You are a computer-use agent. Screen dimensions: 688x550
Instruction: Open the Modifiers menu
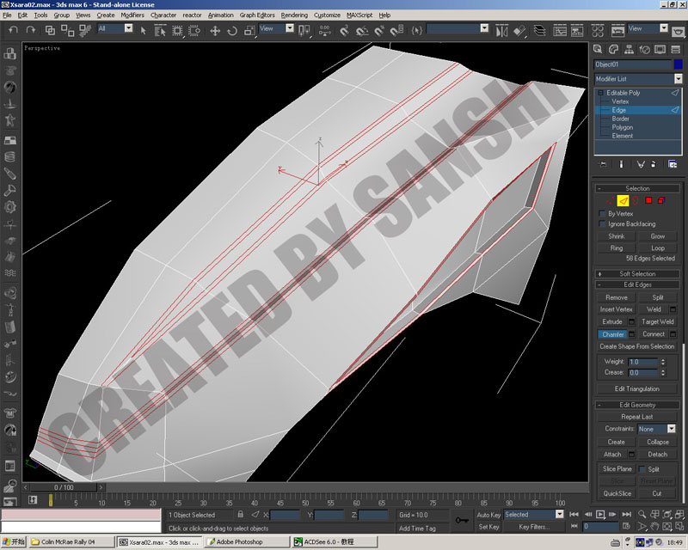point(132,15)
